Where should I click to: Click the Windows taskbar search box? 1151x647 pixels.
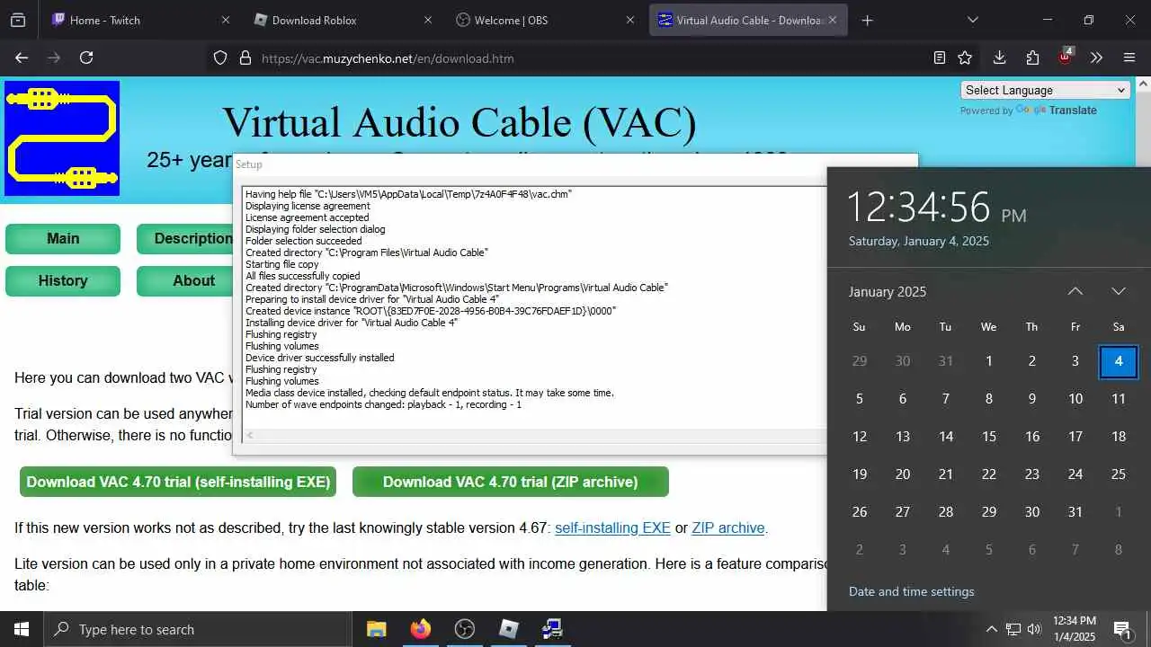point(198,629)
